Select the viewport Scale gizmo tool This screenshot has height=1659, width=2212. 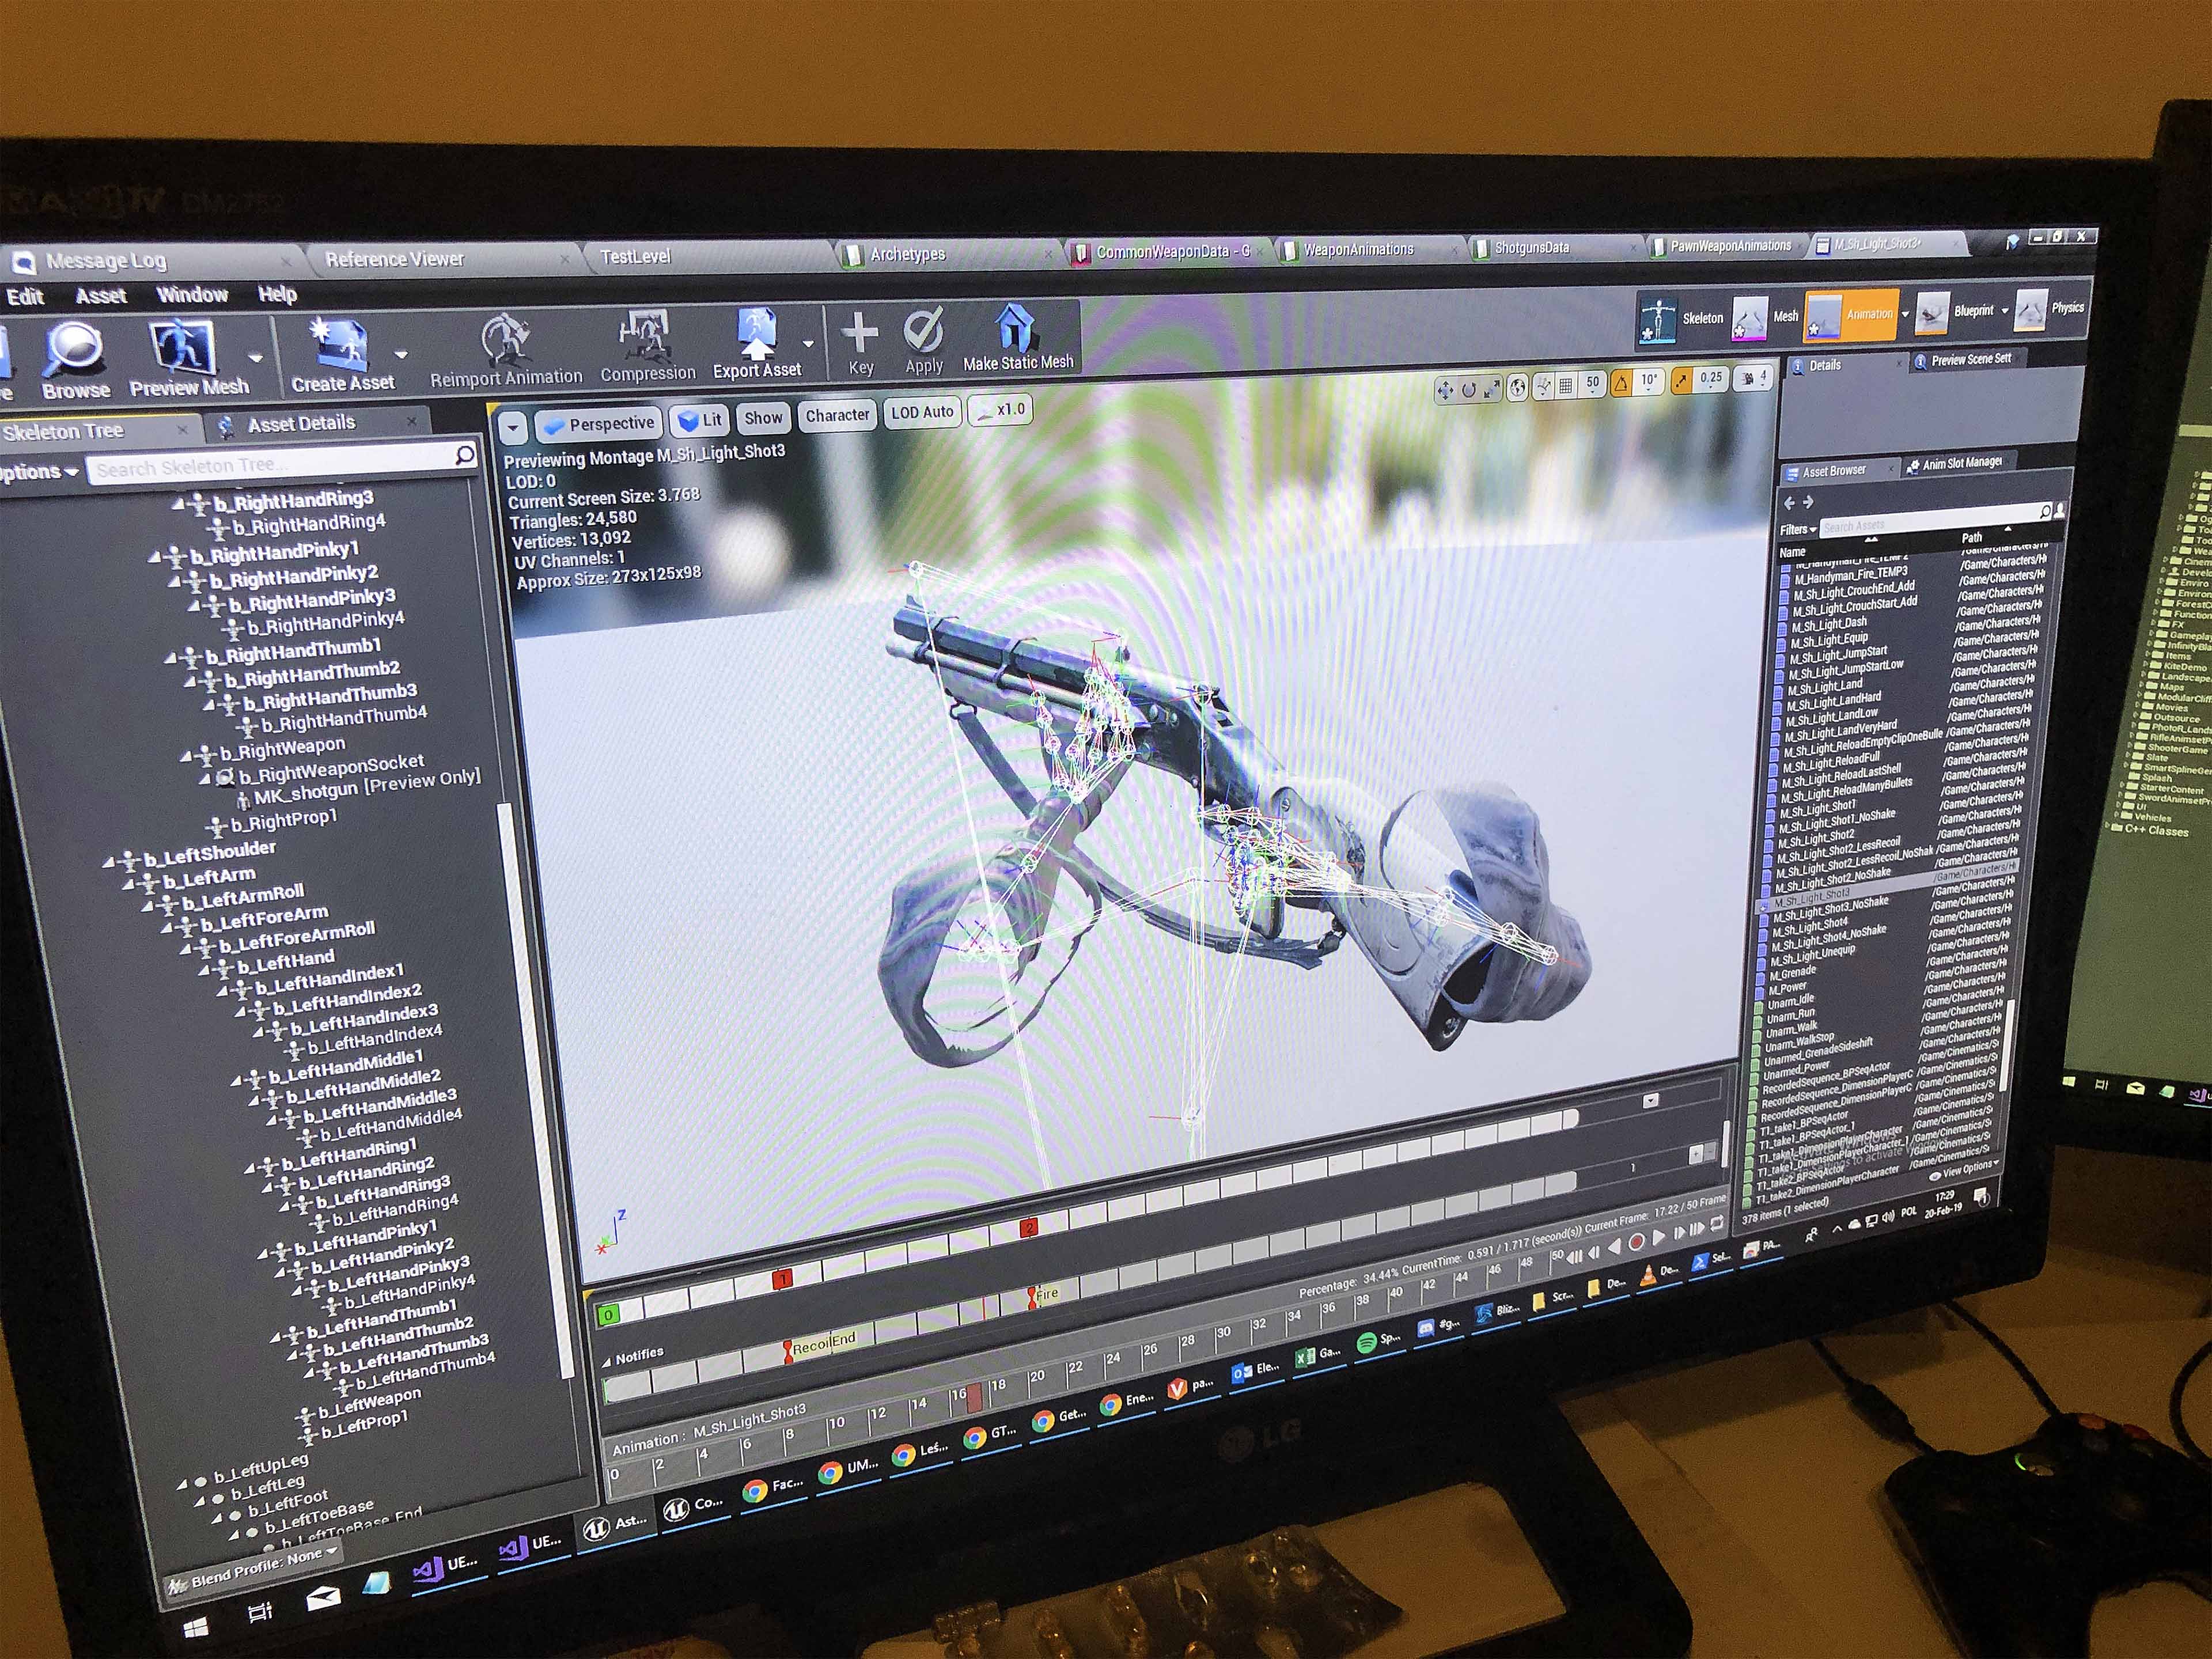(1491, 389)
